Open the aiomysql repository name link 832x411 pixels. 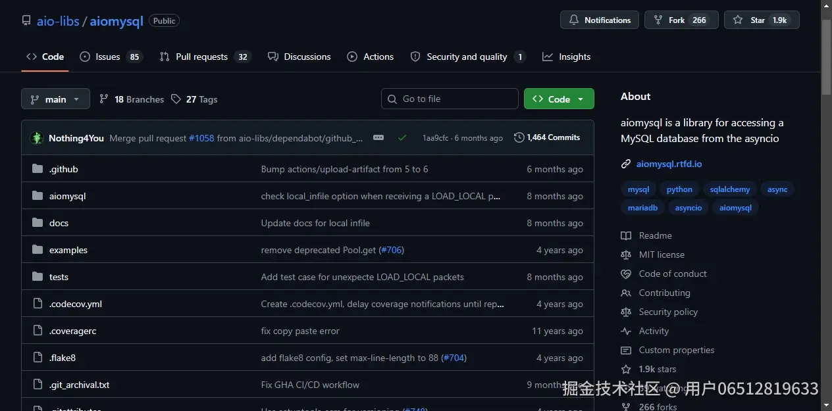coord(117,21)
